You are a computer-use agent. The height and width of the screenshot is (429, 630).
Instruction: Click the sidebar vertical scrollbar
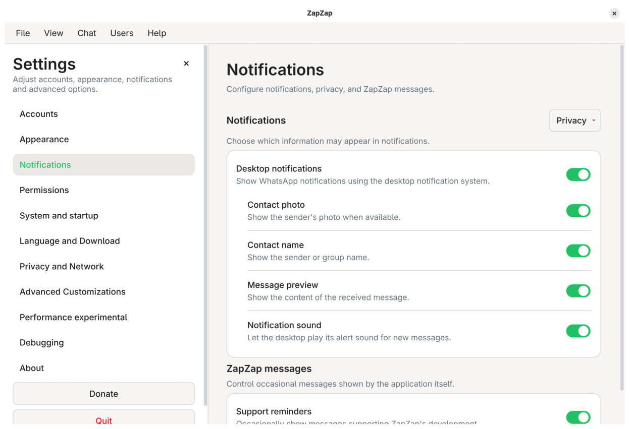[x=205, y=225]
